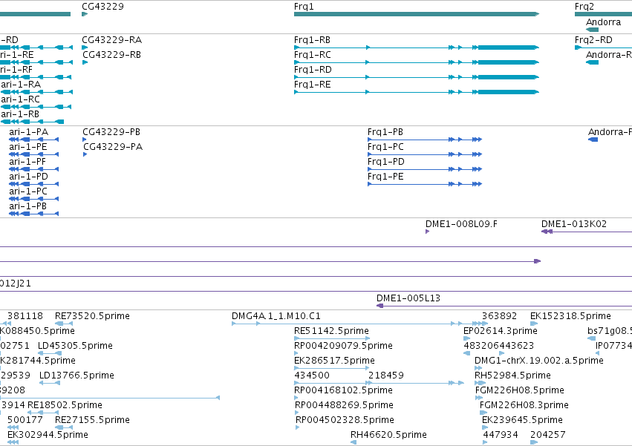Click the LD45305.5prime label

[75, 346]
